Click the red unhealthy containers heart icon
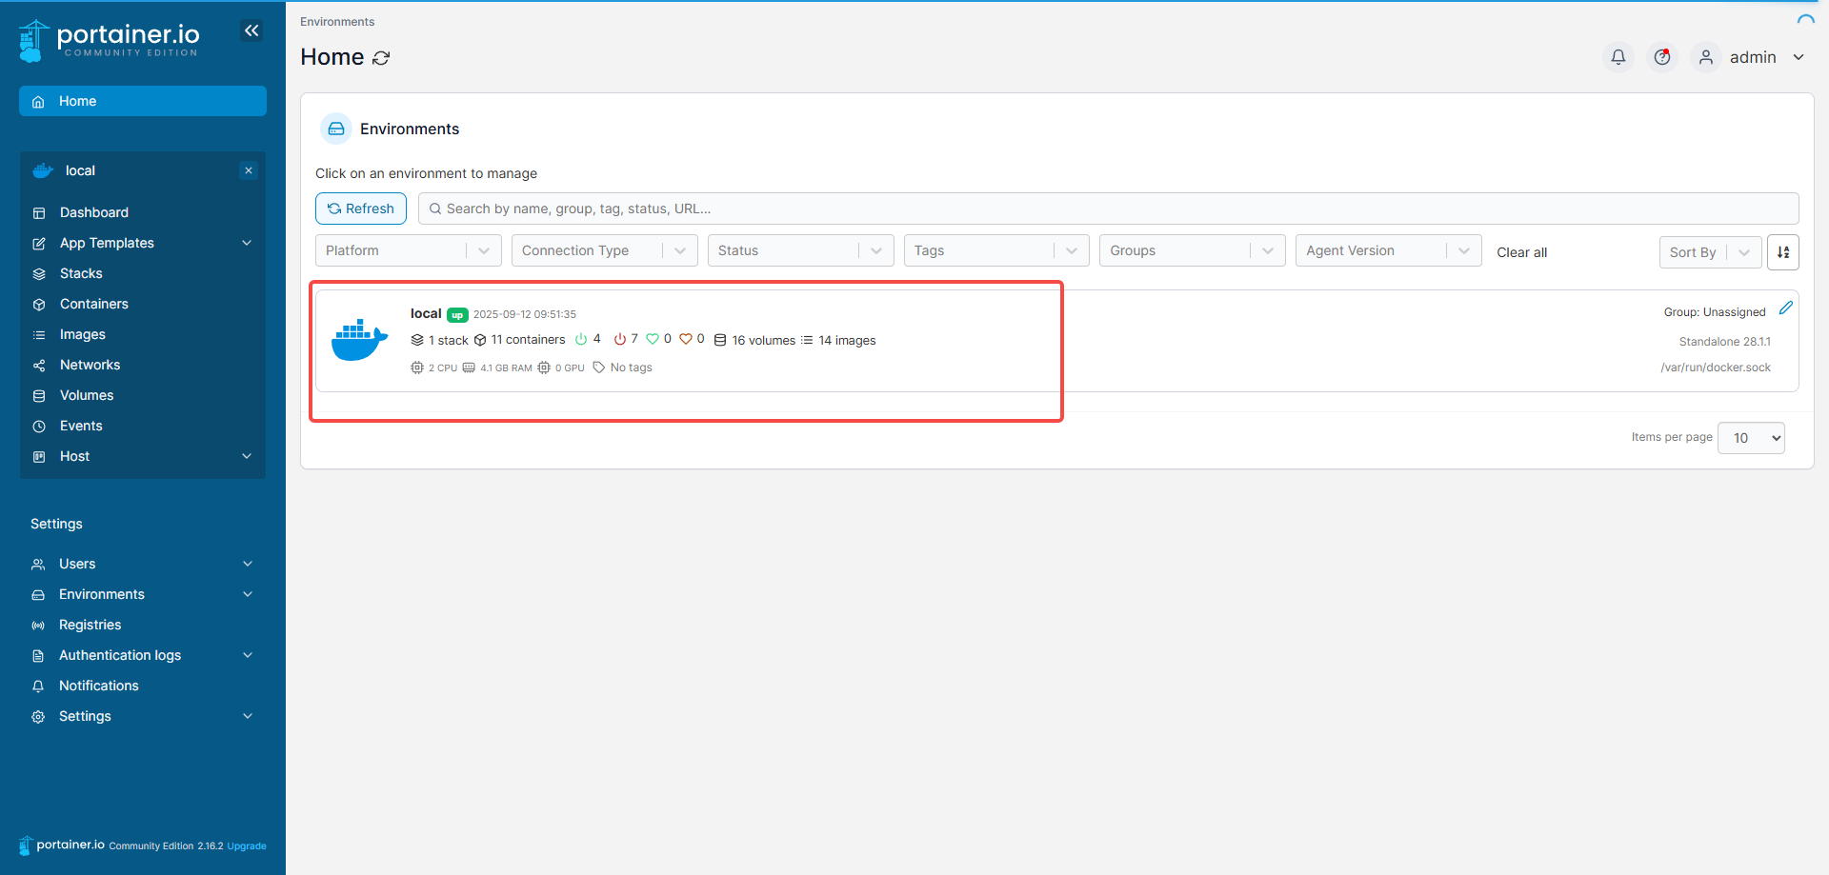This screenshot has width=1829, height=875. click(x=686, y=339)
